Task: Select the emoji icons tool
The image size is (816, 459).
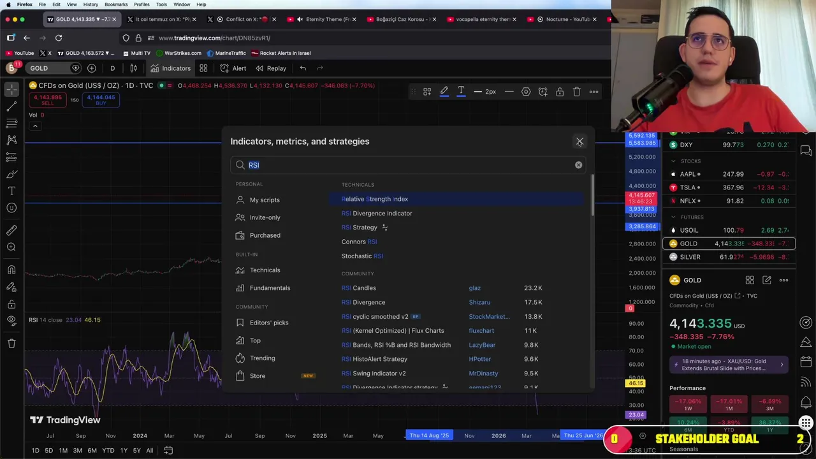Action: pyautogui.click(x=11, y=208)
